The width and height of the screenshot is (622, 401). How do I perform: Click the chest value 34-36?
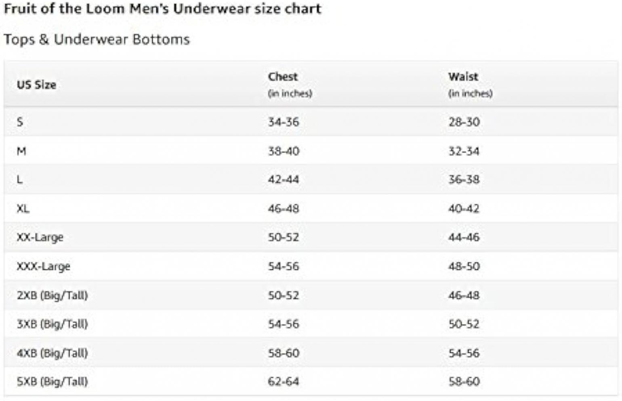(284, 122)
